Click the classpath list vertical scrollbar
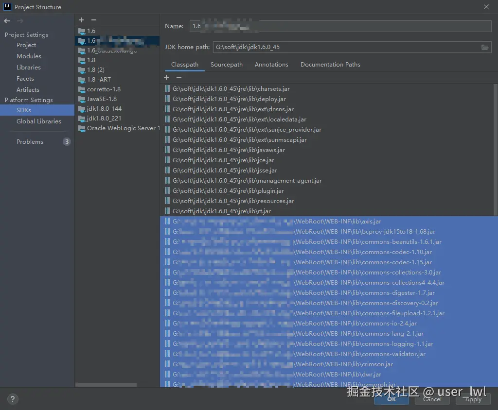Viewport: 498px width, 410px height. coord(496,150)
